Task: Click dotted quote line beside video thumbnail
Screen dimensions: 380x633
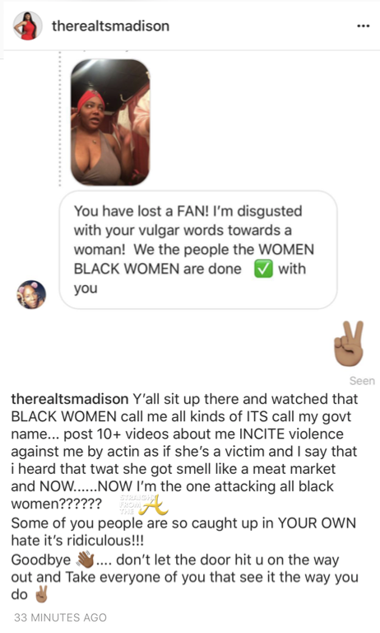Action: tap(60, 119)
